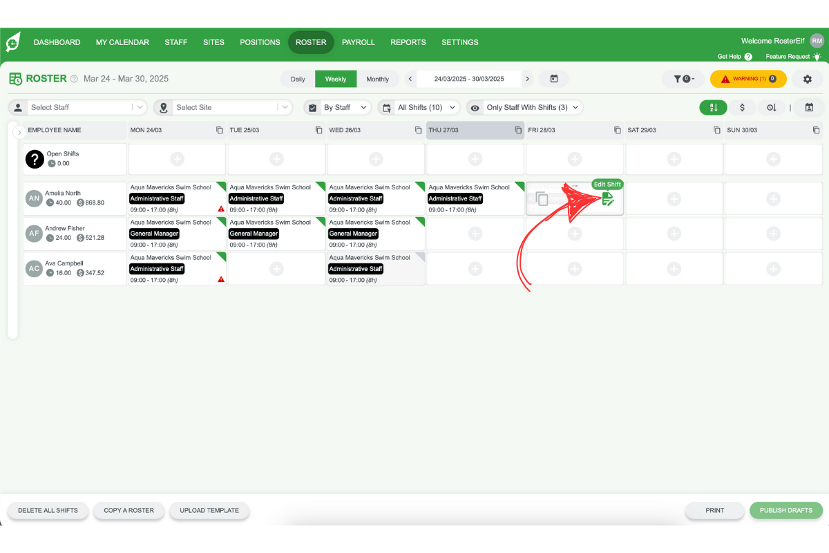Toggle the Only Staff With Shifts eye icon
The image size is (829, 553).
click(475, 108)
